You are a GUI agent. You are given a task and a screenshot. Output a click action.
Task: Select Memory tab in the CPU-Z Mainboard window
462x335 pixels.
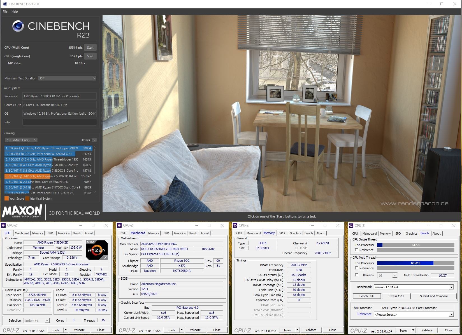click(x=154, y=233)
